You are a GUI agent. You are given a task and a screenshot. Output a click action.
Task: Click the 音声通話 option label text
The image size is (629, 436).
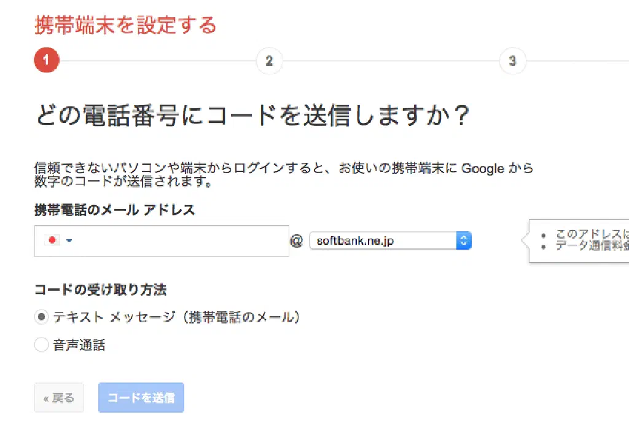[79, 346]
